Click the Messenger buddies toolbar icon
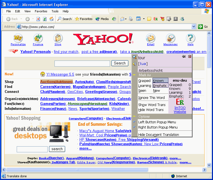Viewport: 213px width, 180px height. pos(182,19)
